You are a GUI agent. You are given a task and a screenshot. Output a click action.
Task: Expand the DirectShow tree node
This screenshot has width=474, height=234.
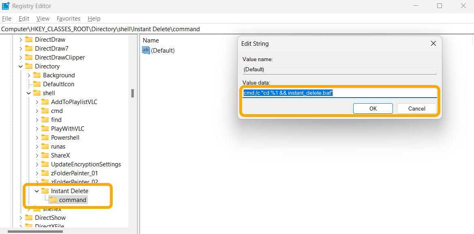pyautogui.click(x=20, y=217)
